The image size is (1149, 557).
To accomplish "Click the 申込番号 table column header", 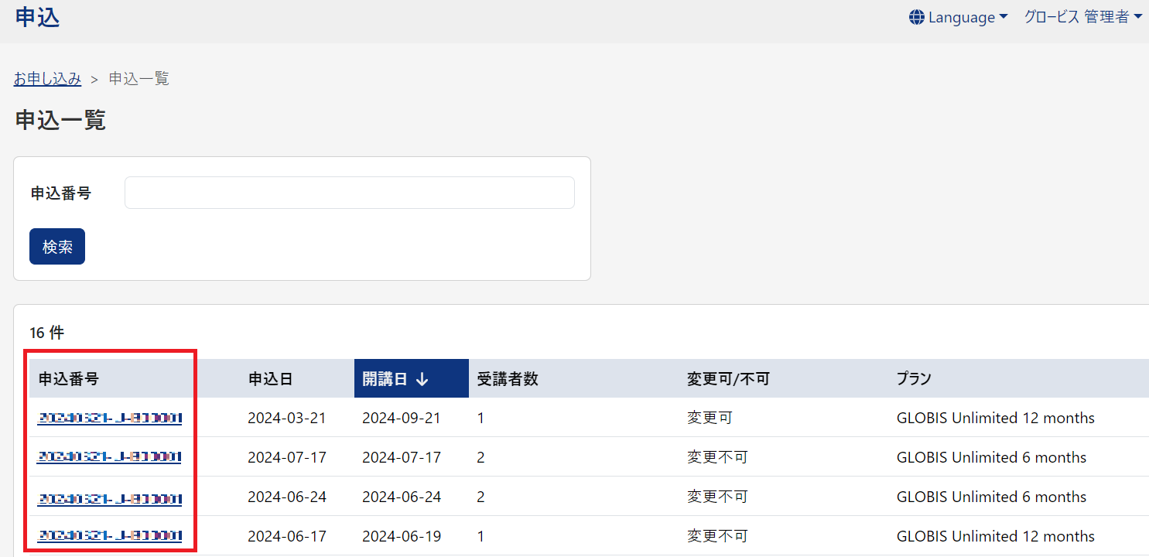I will 68,379.
